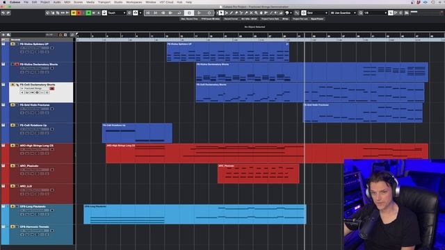Open the Transport menu
445x250 pixels.
point(104,2)
